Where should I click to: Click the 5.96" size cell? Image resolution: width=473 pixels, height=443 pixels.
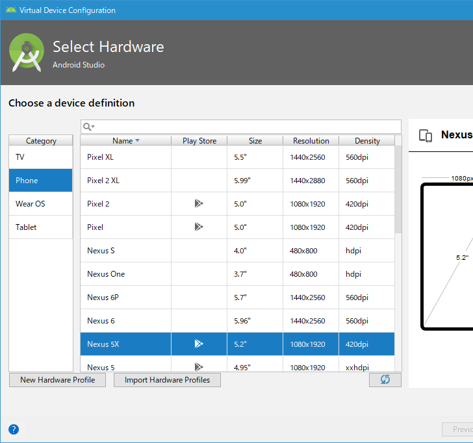click(x=255, y=321)
